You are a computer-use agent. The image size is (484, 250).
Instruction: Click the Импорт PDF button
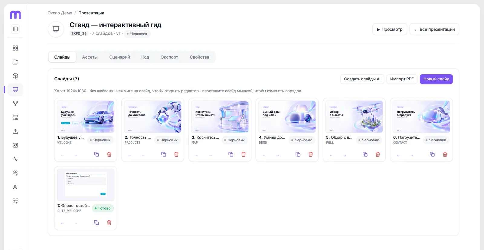tap(402, 79)
